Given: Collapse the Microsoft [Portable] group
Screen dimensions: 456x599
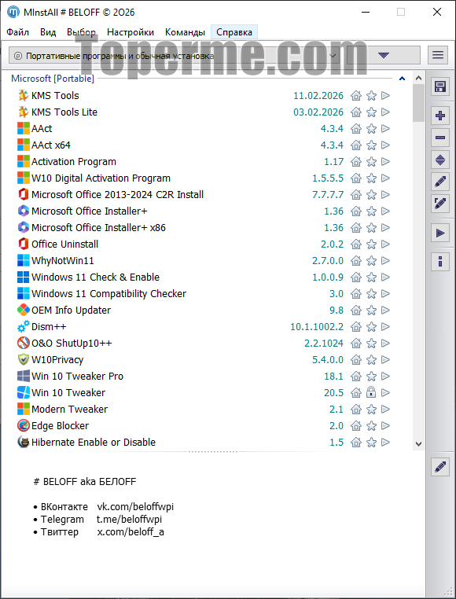Looking at the screenshot, I should 402,79.
